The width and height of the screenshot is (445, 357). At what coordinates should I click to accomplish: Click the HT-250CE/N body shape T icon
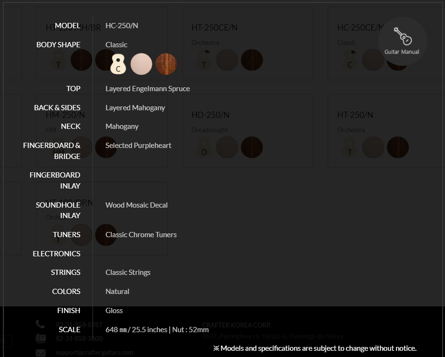[x=204, y=60]
